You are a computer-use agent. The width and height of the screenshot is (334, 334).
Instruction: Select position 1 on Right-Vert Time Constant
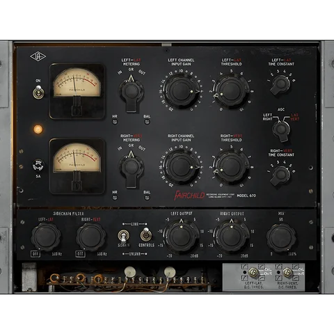(x=269, y=171)
